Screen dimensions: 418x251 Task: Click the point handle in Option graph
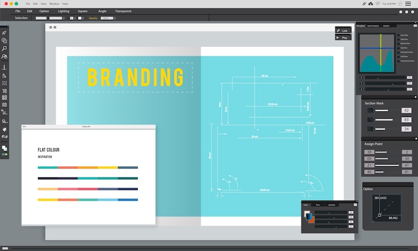pyautogui.click(x=380, y=215)
